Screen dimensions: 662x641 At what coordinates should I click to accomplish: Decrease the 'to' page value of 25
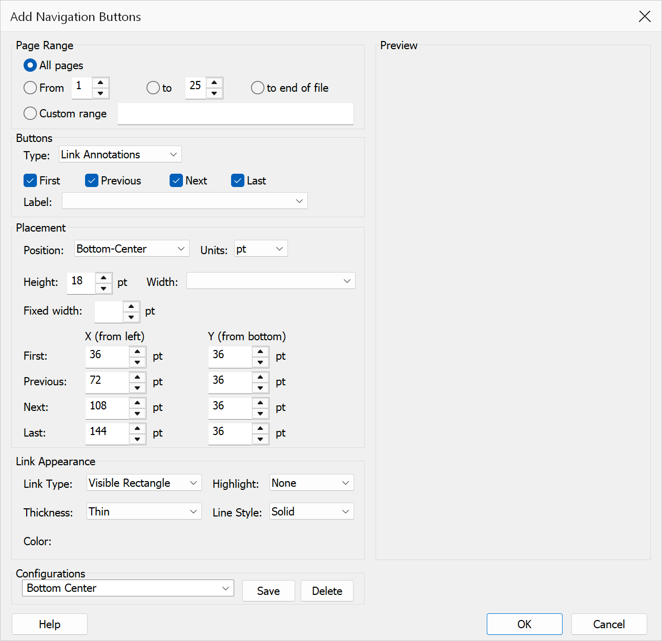[x=214, y=93]
